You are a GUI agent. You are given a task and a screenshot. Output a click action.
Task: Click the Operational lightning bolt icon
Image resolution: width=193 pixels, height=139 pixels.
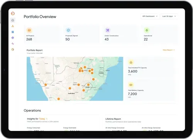pyautogui.click(x=147, y=30)
